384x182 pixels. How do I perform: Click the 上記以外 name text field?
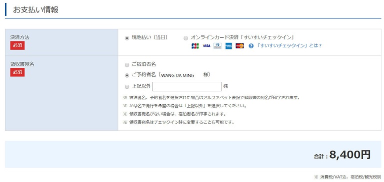pyautogui.click(x=187, y=86)
